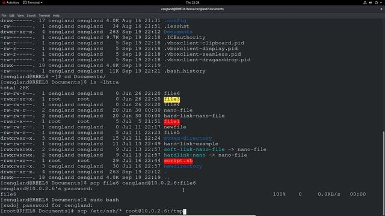Viewport: 385px width, 216px height.
Task: Click the .vboxclient-seamless.pid filename
Action: point(202,54)
